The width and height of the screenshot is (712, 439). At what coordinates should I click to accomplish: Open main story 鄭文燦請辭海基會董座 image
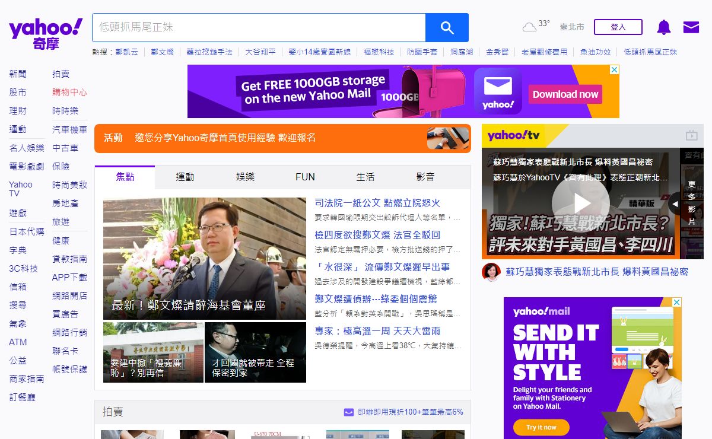click(205, 259)
